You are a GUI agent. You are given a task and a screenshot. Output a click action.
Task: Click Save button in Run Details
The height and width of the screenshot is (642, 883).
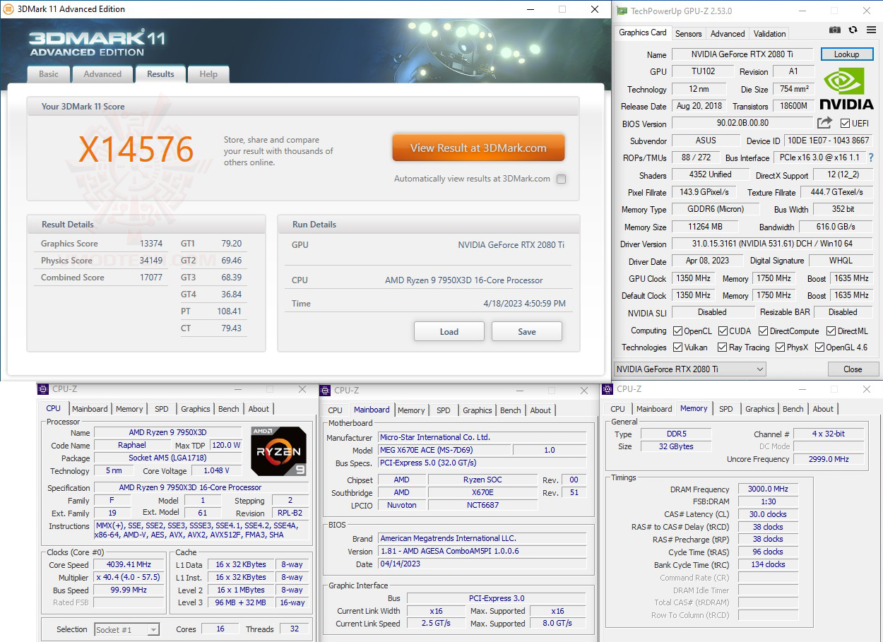point(527,332)
